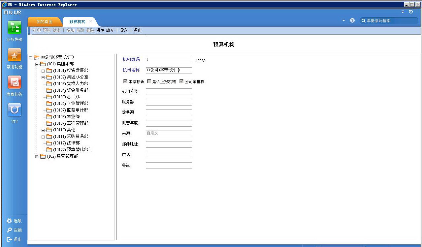Image resolution: width=422 pixels, height=247 pixels.
Task: Open the small menu icon above refresh
Action: click(x=403, y=12)
